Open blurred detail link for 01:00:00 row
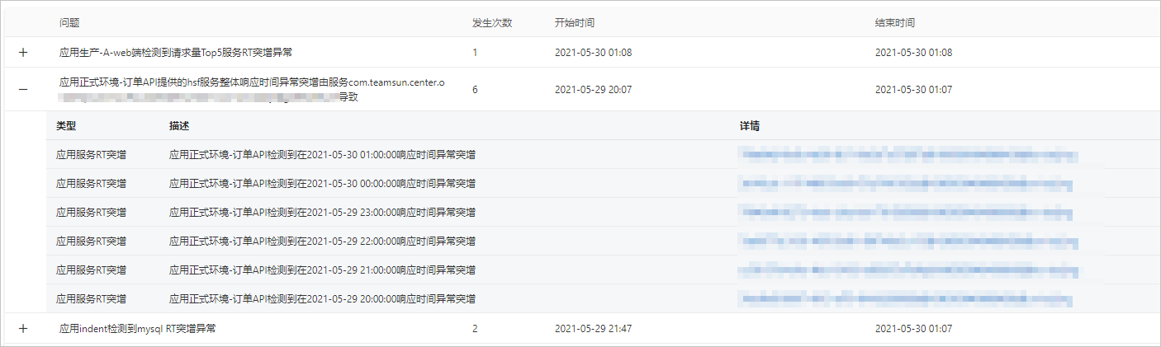 (909, 154)
